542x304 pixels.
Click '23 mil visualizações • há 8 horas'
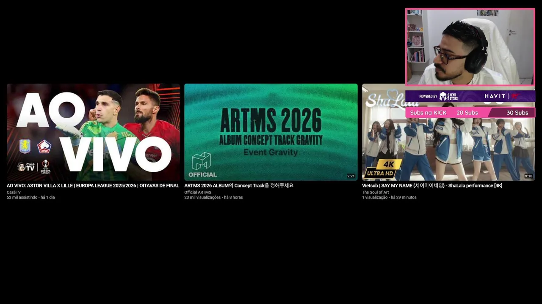point(213,197)
